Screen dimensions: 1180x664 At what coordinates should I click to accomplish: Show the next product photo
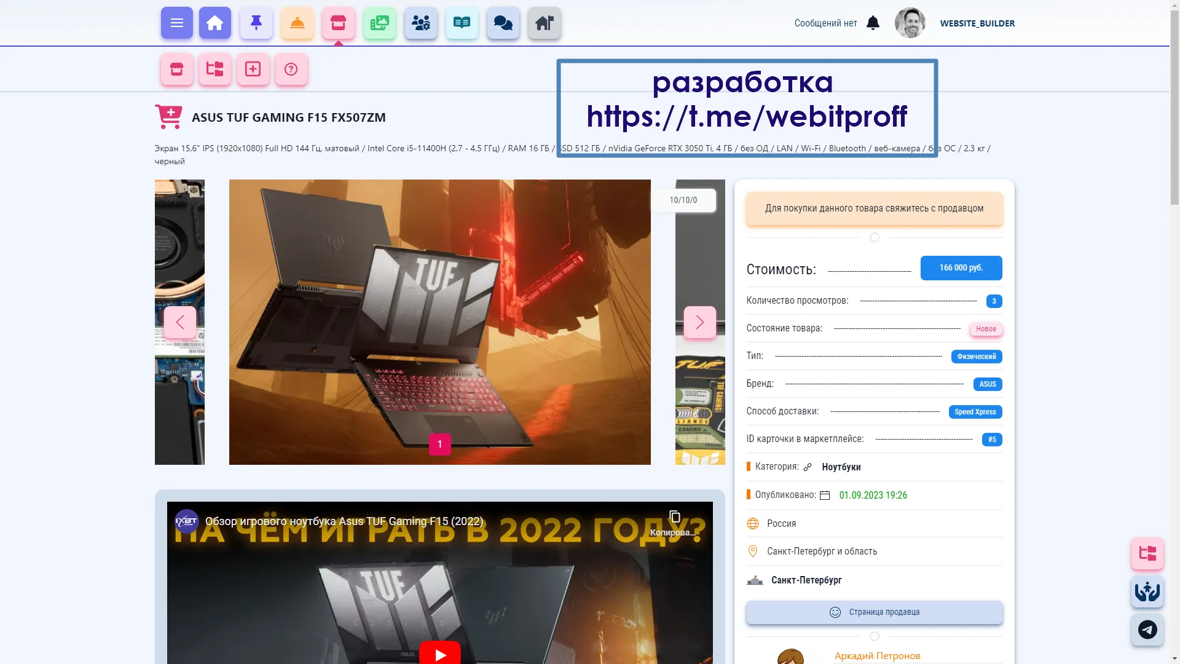click(699, 322)
